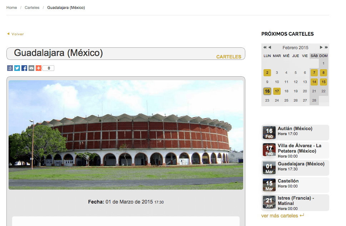
Task: Click the CARTELES label in the header
Action: tap(229, 57)
